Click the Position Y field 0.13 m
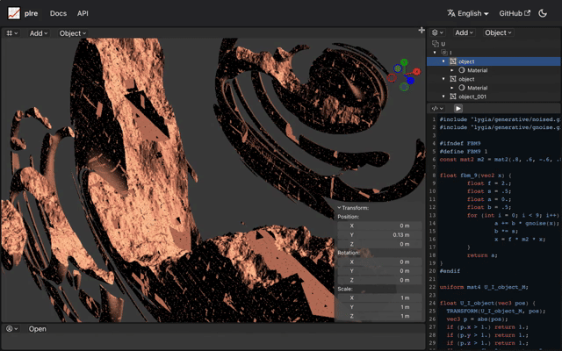This screenshot has width=562, height=351. pos(386,234)
